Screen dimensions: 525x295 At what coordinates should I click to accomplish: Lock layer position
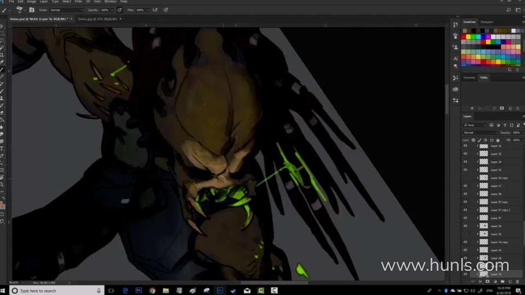click(486, 140)
